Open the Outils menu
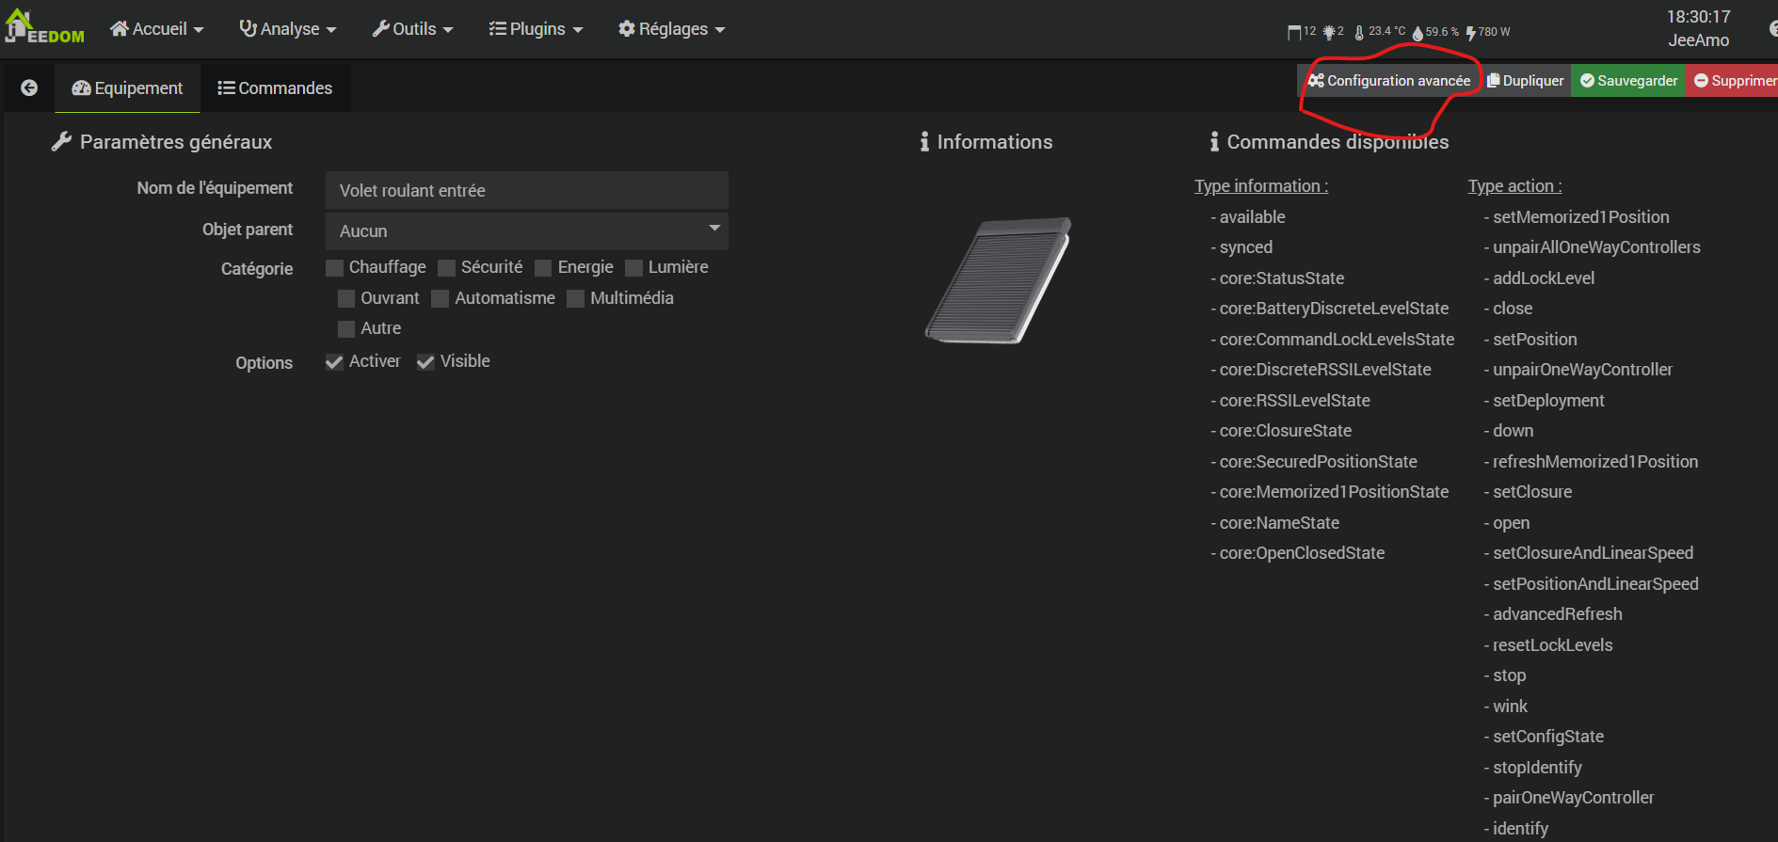 413,29
